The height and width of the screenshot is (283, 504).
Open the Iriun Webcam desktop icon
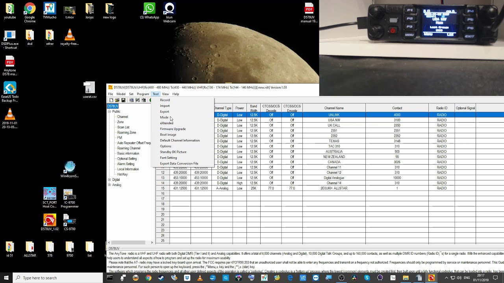coord(169,13)
